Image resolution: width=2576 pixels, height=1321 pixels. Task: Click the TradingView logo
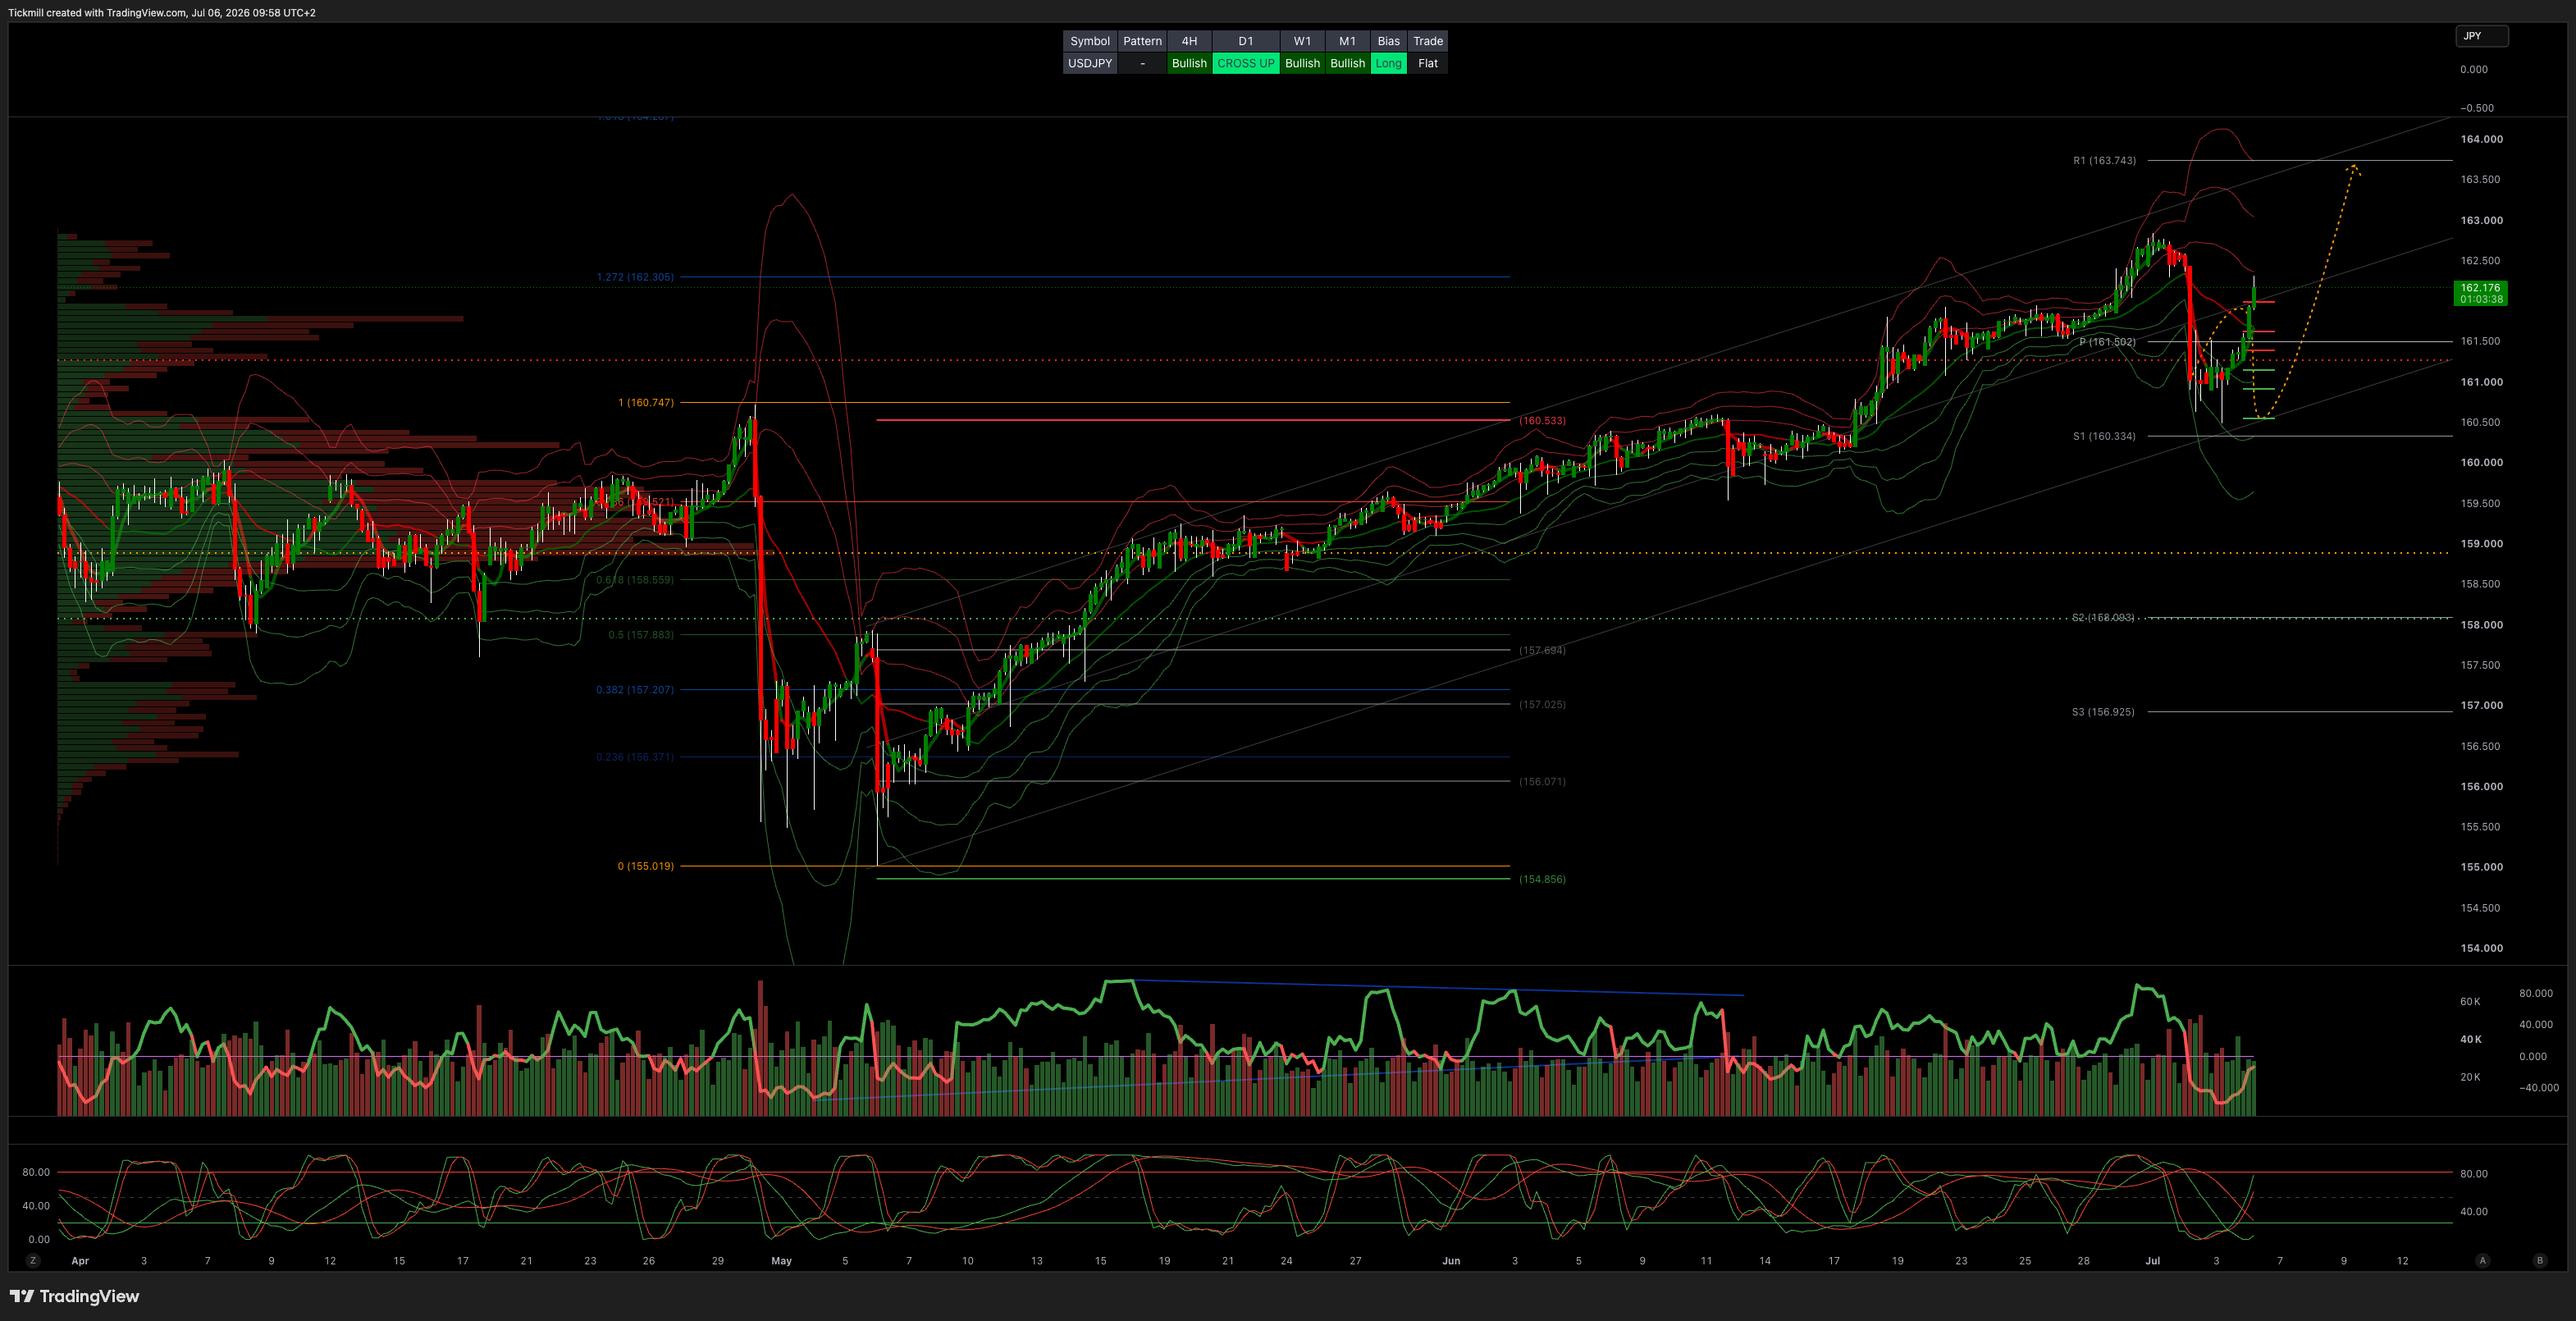pos(75,1296)
